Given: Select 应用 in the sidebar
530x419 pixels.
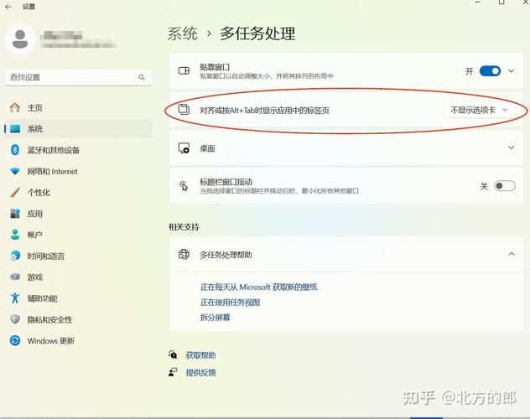Looking at the screenshot, I should [x=78, y=214].
